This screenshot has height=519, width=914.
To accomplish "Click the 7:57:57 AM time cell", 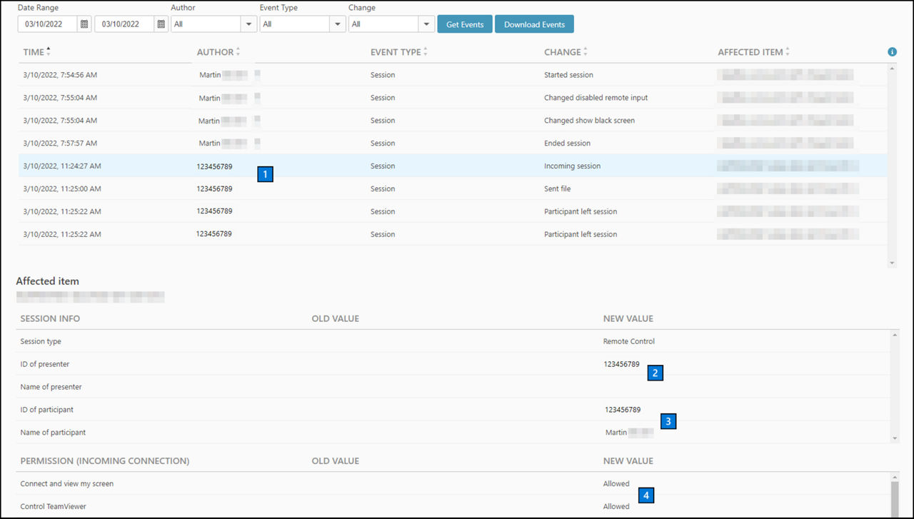I will pos(60,143).
